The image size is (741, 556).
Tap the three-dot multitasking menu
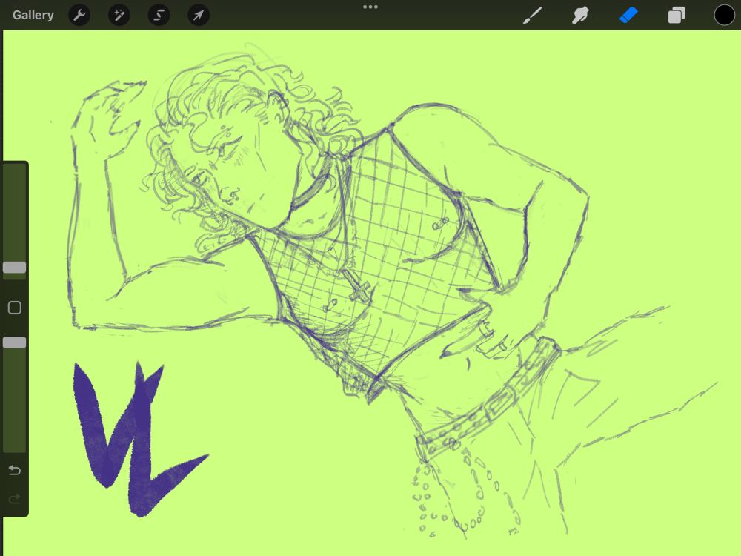point(370,7)
